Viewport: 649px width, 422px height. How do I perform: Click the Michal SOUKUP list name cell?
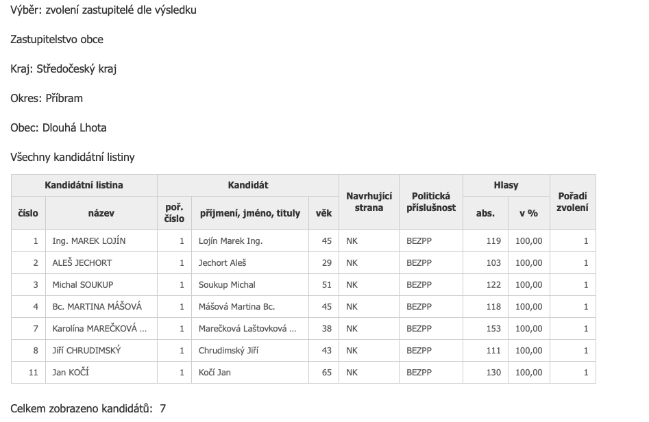coord(83,285)
